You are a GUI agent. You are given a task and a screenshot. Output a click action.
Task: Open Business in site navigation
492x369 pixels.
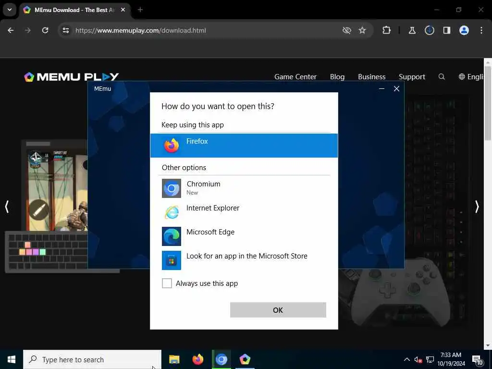pyautogui.click(x=371, y=77)
